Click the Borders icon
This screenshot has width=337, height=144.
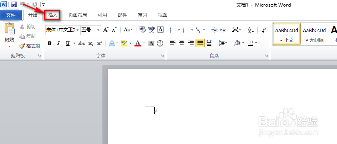250,43
